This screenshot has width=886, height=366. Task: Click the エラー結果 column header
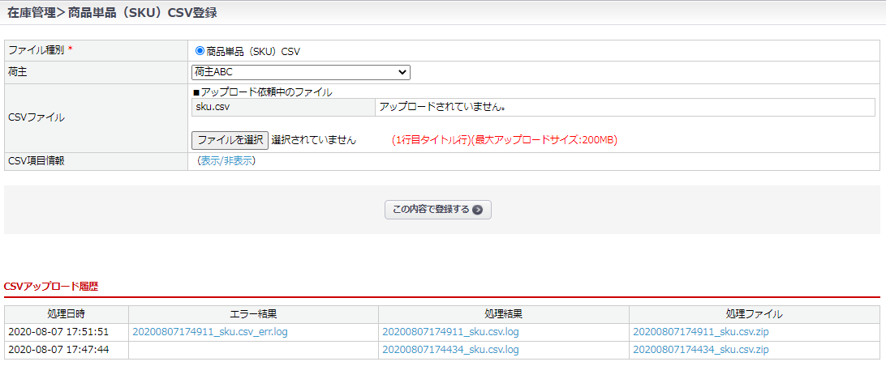tap(254, 314)
